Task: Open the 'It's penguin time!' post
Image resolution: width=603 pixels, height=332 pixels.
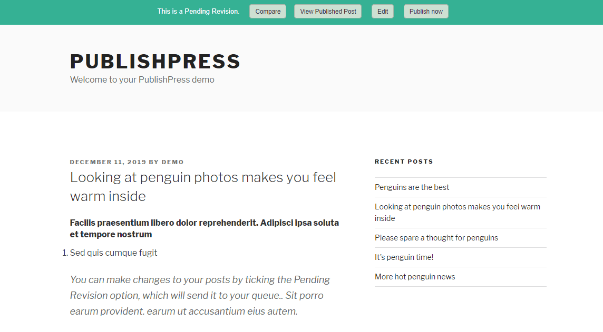Action: [404, 257]
